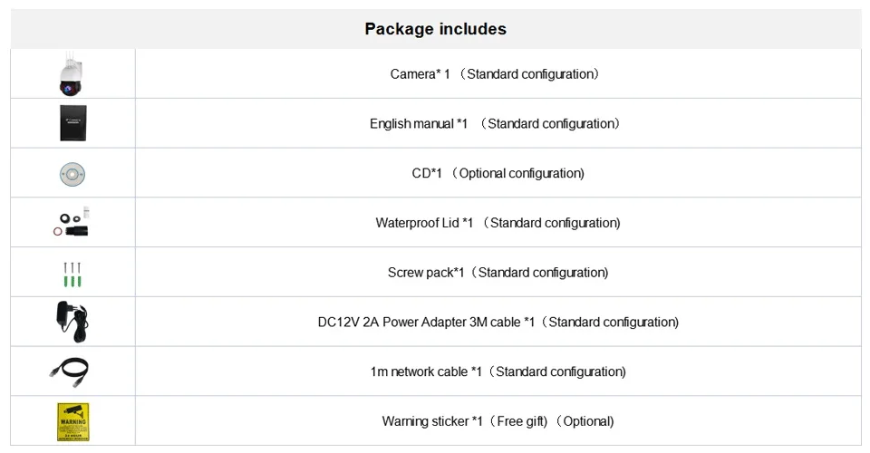870x453 pixels.
Task: Click the 'English manual *1' row text
Action: click(418, 123)
